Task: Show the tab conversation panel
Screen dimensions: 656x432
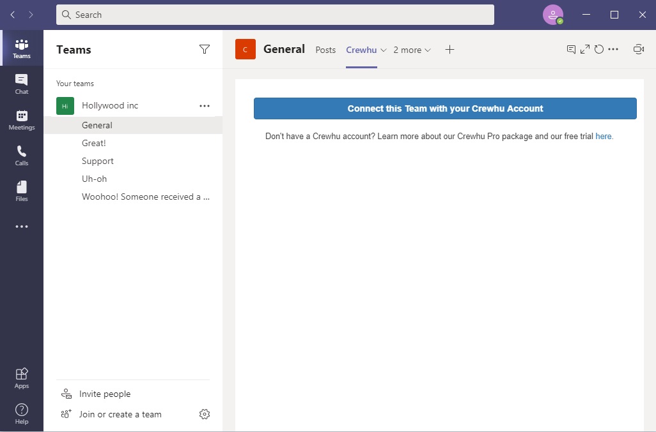Action: (x=571, y=49)
